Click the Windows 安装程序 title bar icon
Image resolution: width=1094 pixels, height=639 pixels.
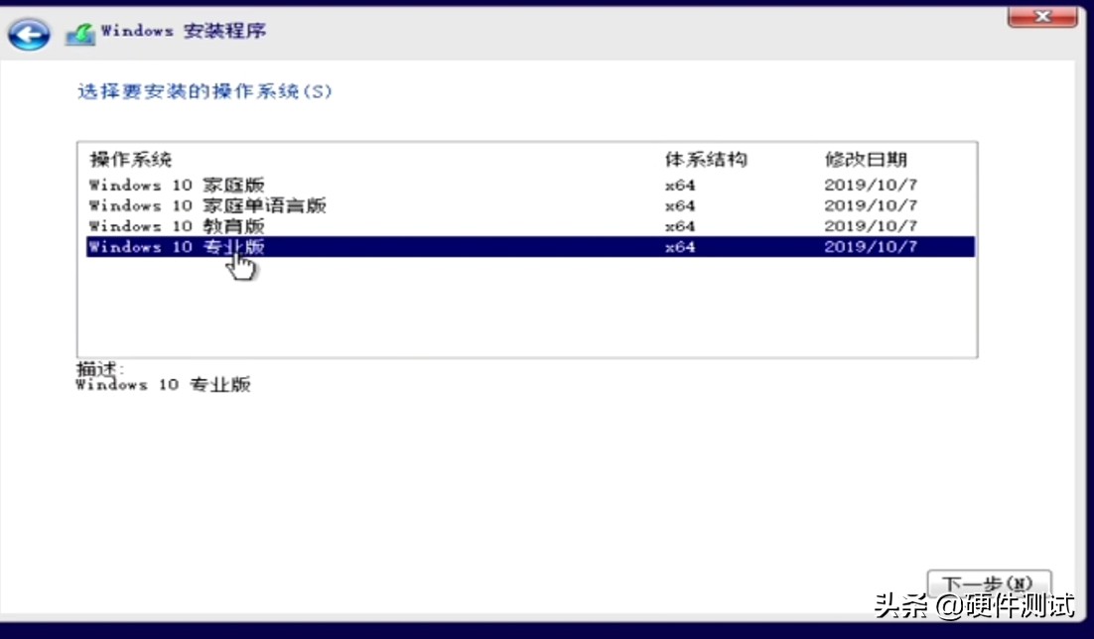(81, 31)
